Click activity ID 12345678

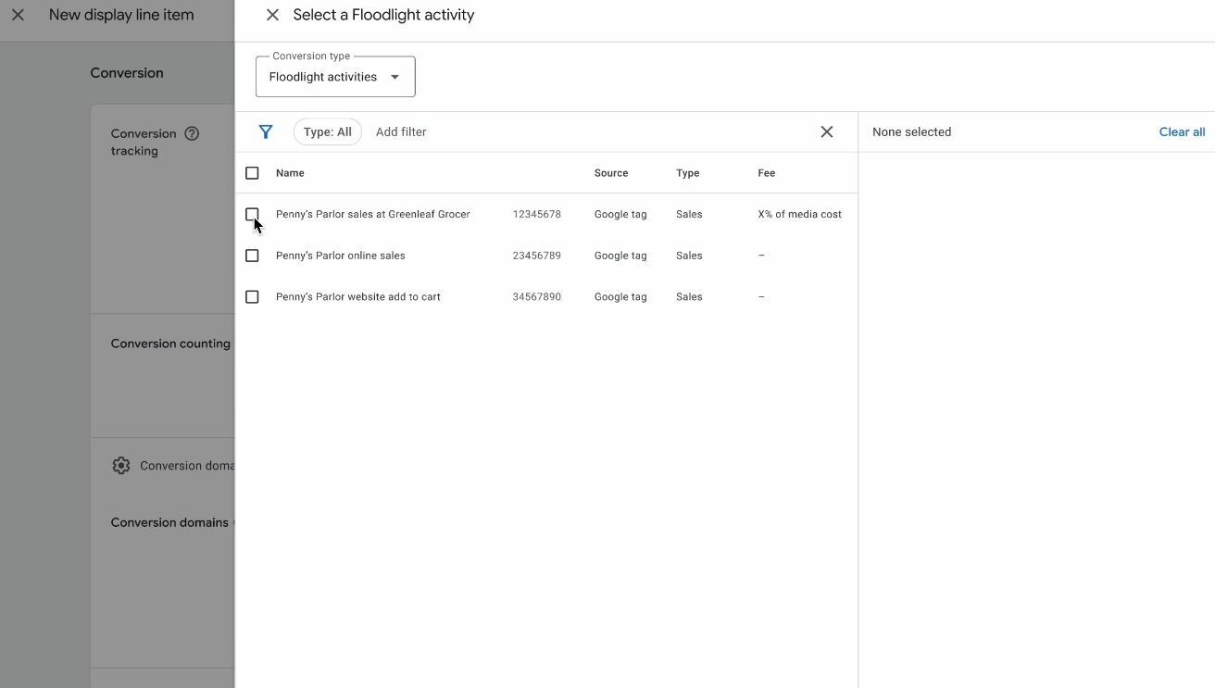pos(537,214)
